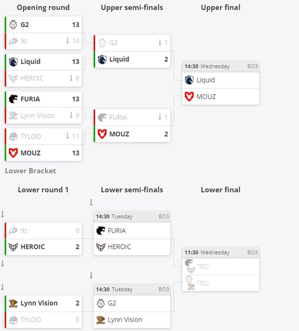Click TYLOO logo in Opening round

[13, 136]
